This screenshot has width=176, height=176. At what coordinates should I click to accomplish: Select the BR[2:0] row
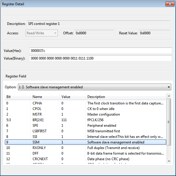tap(85, 120)
